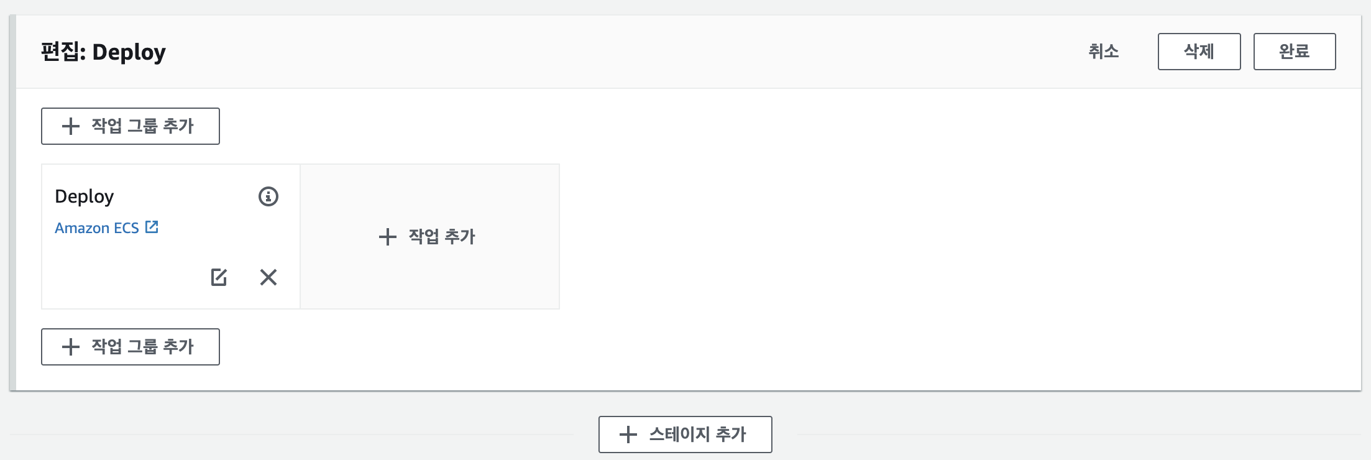The height and width of the screenshot is (460, 1371).
Task: Click the plus icon on the top 작업 그룹 추가 button
Action: tap(71, 126)
